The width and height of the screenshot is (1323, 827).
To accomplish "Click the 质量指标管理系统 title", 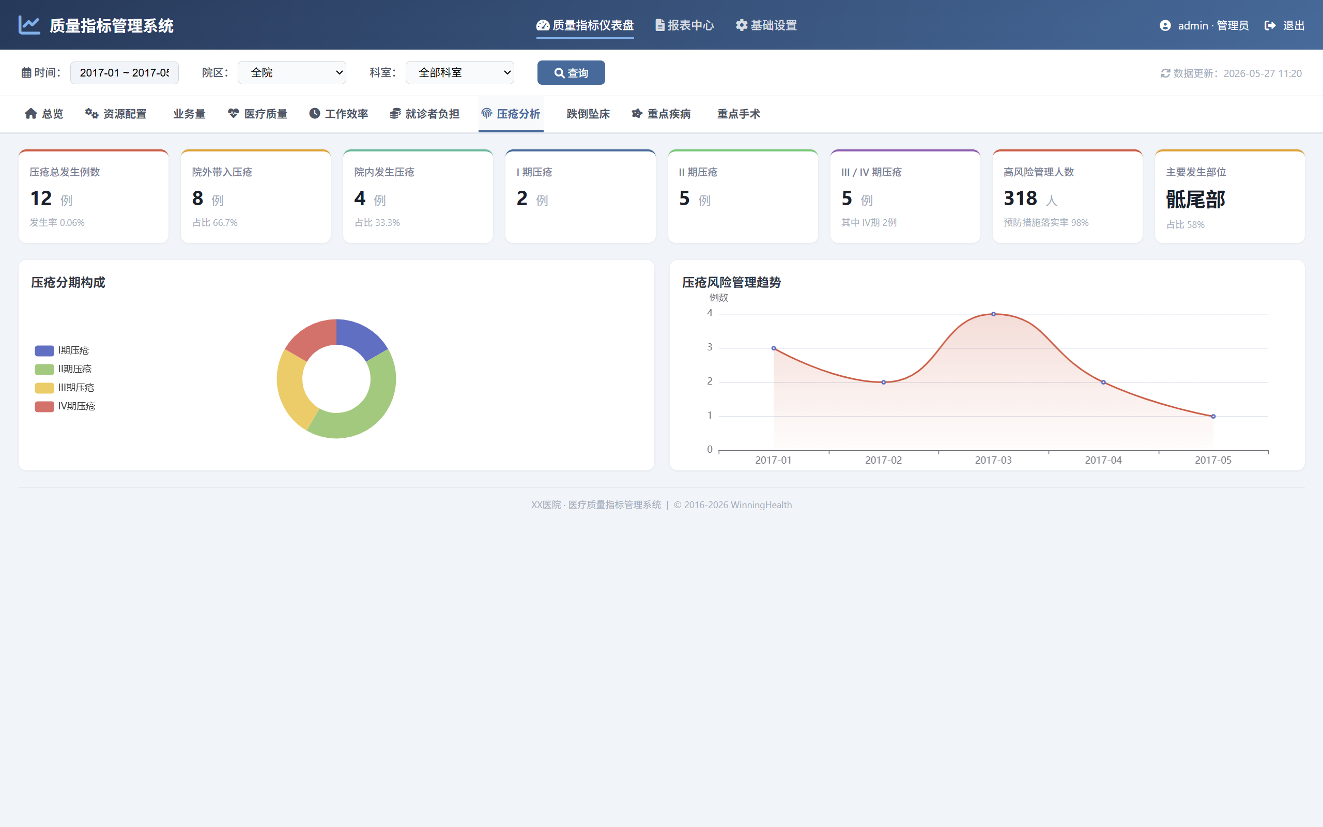I will point(112,26).
